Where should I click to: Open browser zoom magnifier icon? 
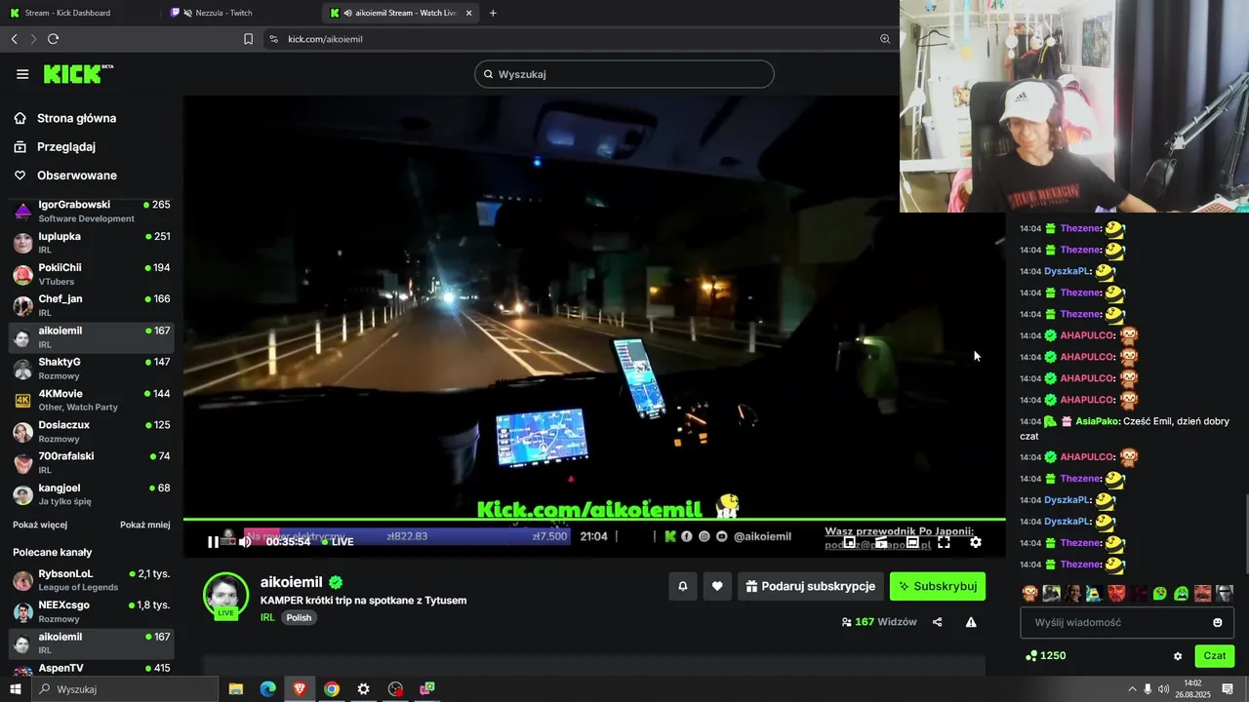pyautogui.click(x=885, y=39)
